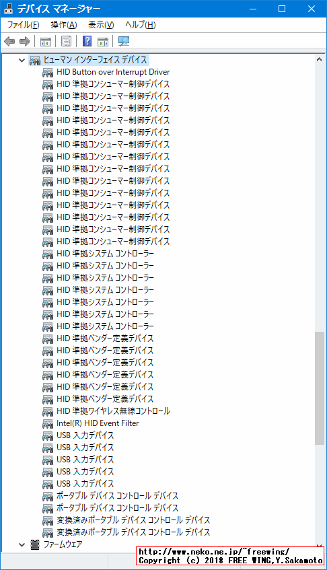Toggle the console tree pane icon

pyautogui.click(x=46, y=42)
